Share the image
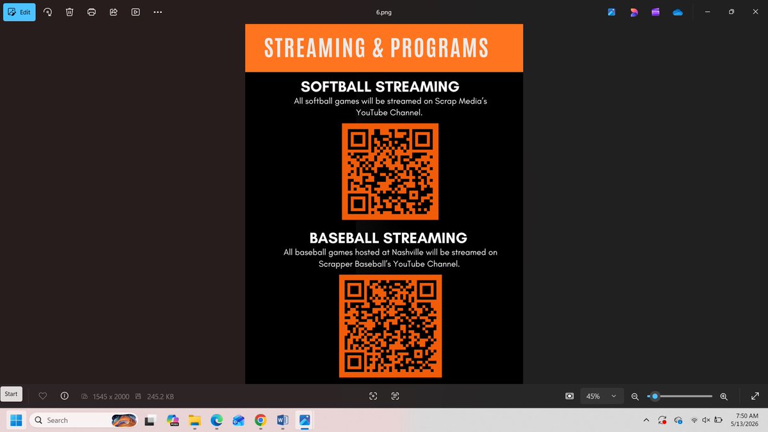The width and height of the screenshot is (768, 432). [113, 12]
